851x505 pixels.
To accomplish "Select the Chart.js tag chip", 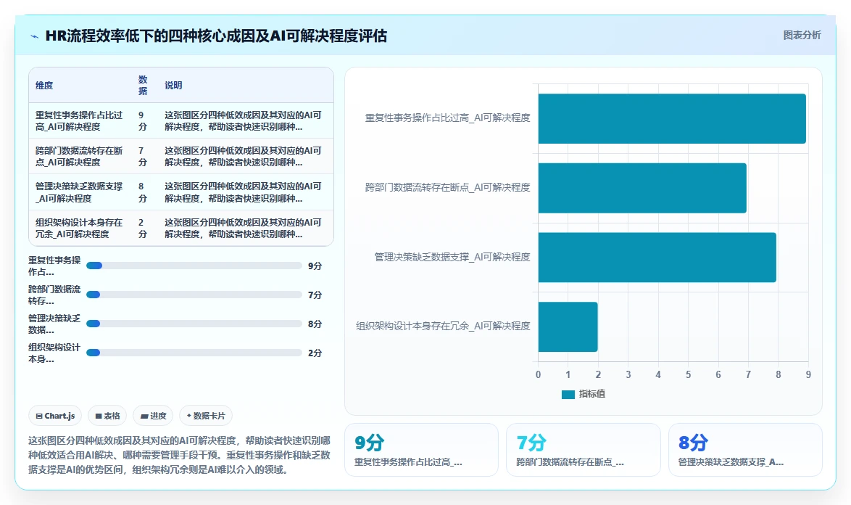I will [55, 416].
